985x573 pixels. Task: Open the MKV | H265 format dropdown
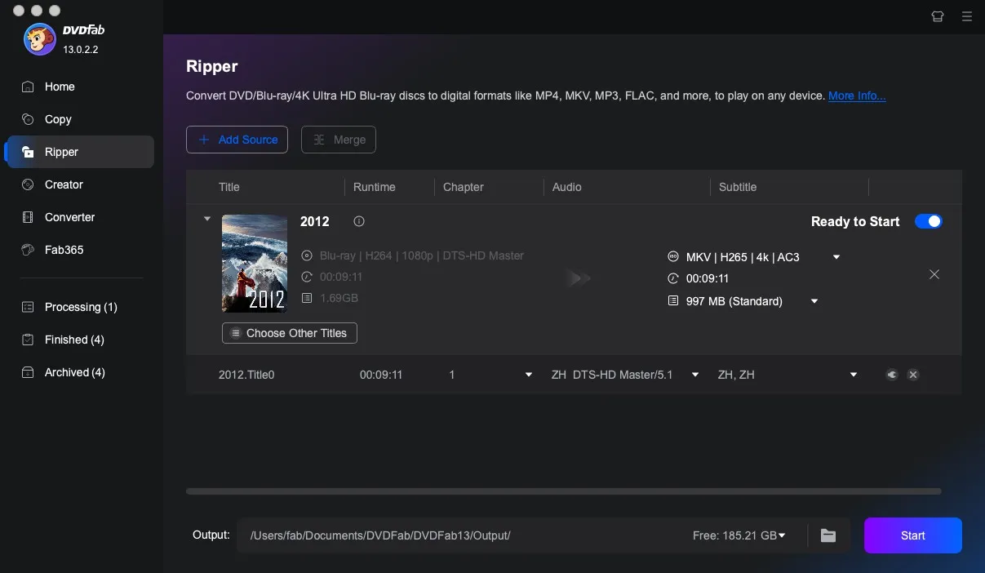click(x=835, y=257)
